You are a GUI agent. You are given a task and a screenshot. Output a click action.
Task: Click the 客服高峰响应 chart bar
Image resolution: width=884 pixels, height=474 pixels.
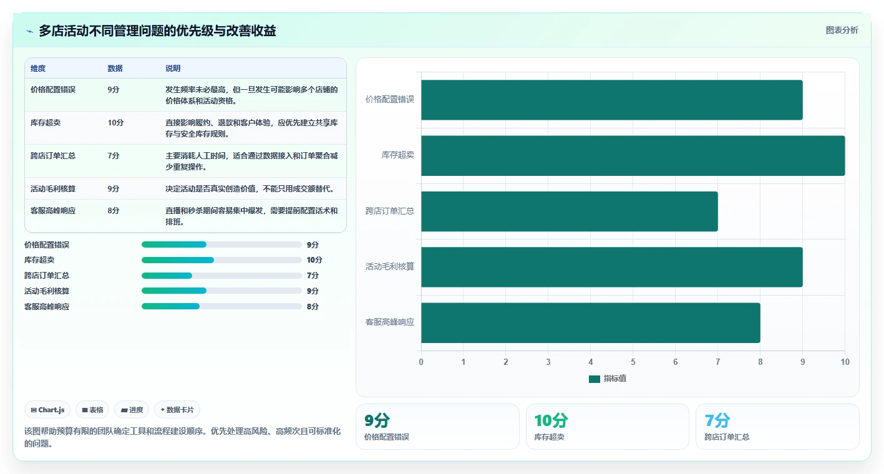pyautogui.click(x=591, y=322)
